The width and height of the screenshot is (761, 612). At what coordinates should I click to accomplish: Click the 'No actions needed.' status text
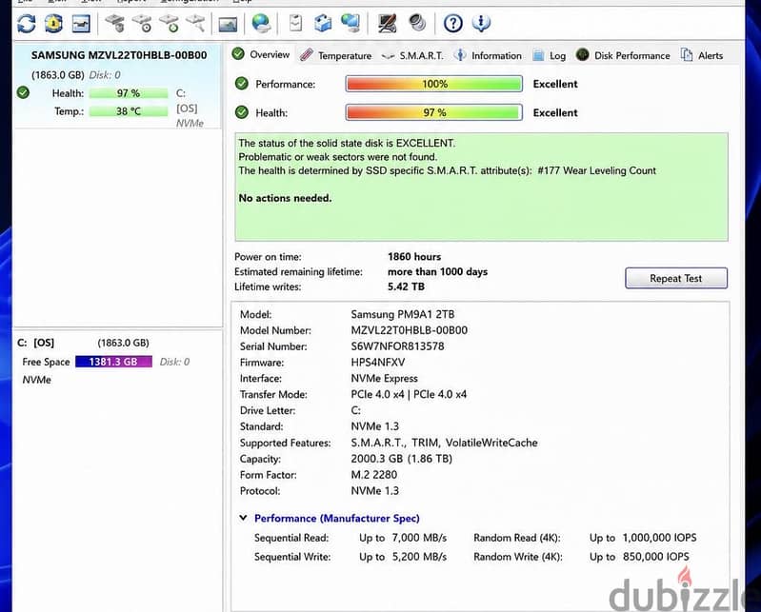pos(285,198)
